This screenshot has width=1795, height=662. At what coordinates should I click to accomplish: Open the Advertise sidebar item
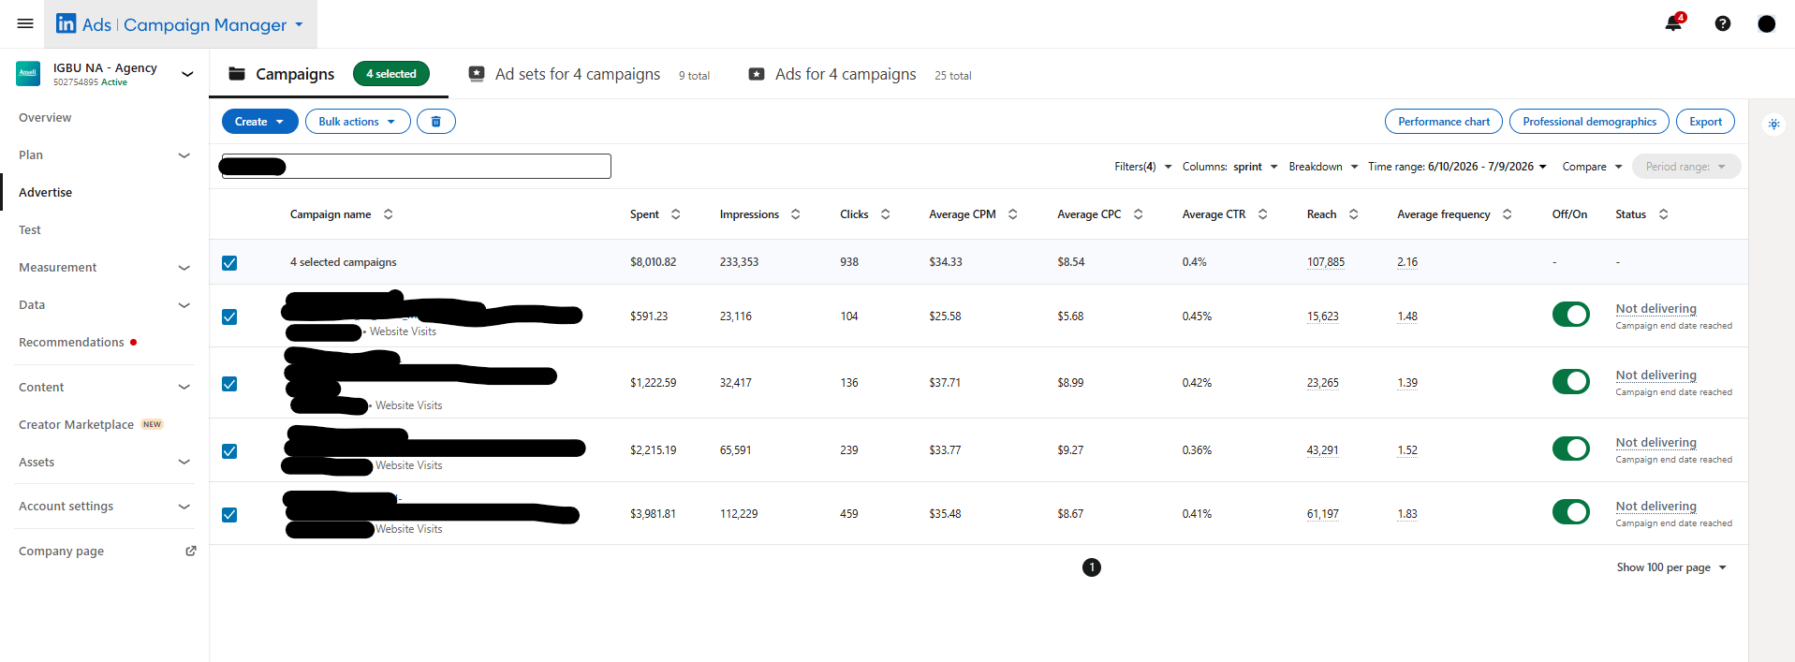(45, 193)
